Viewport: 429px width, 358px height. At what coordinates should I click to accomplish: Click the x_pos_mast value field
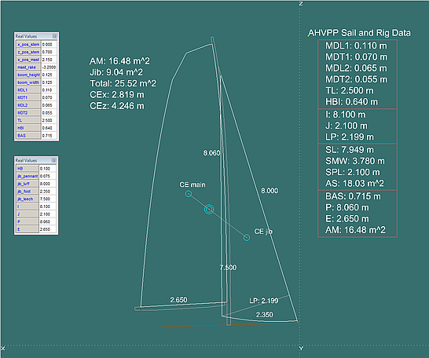[49, 60]
